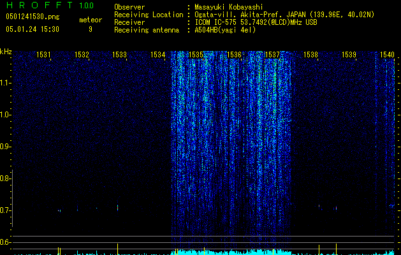Click the 1531 time axis label

(x=43, y=54)
